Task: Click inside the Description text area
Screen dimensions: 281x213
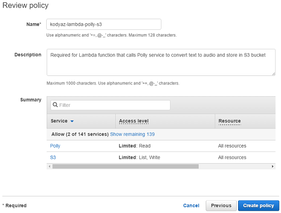Action: click(161, 62)
